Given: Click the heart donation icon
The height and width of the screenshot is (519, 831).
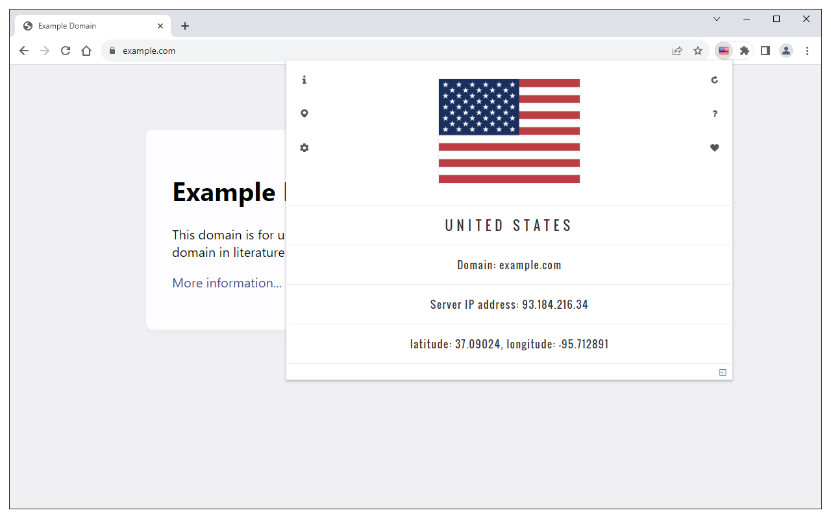Looking at the screenshot, I should pos(714,147).
